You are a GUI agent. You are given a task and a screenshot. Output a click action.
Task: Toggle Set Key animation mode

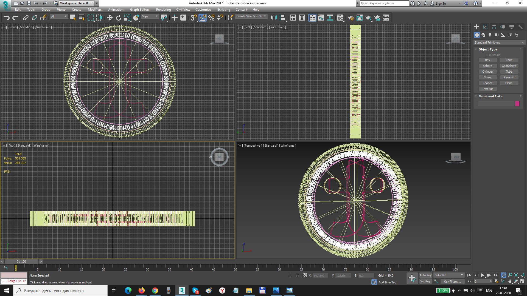425,281
